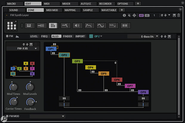Load previous zone preset in layer header
The image size is (185, 123).
coord(162,15)
